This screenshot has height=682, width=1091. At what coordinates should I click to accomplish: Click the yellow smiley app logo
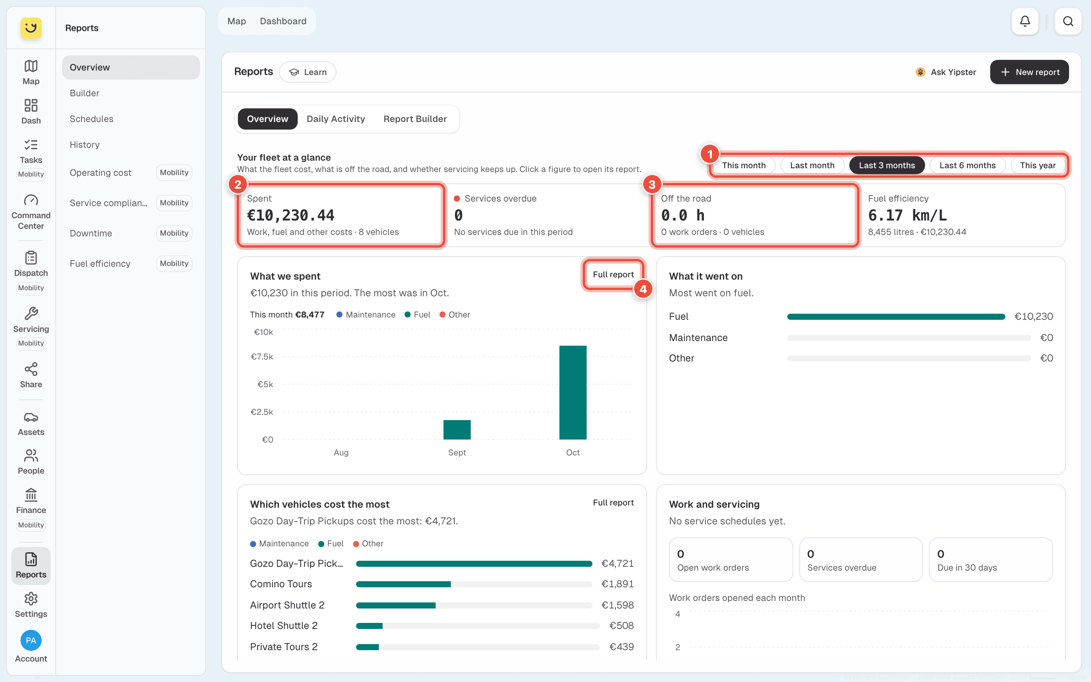(31, 28)
